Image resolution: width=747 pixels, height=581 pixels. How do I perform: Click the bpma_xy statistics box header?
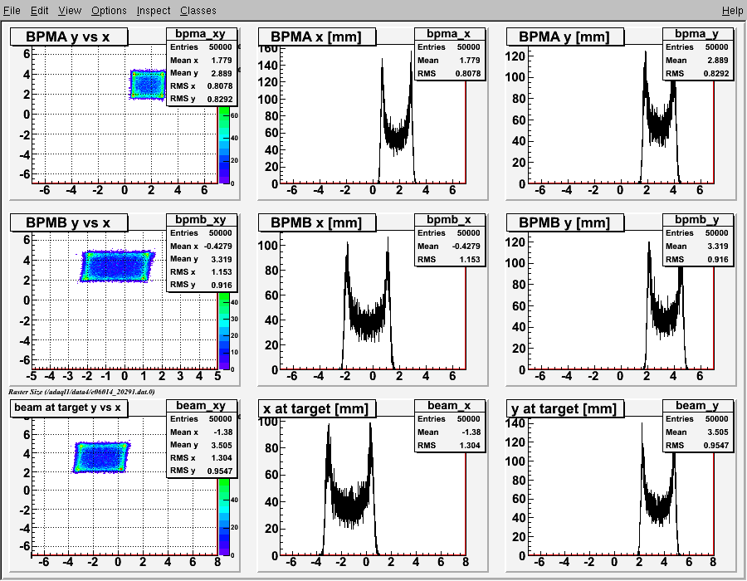(x=202, y=34)
